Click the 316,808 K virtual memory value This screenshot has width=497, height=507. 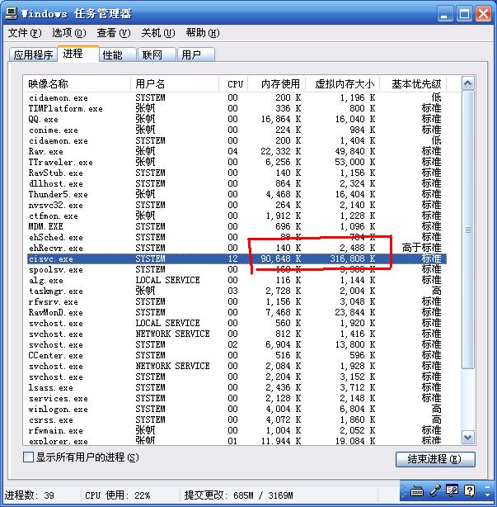[353, 258]
